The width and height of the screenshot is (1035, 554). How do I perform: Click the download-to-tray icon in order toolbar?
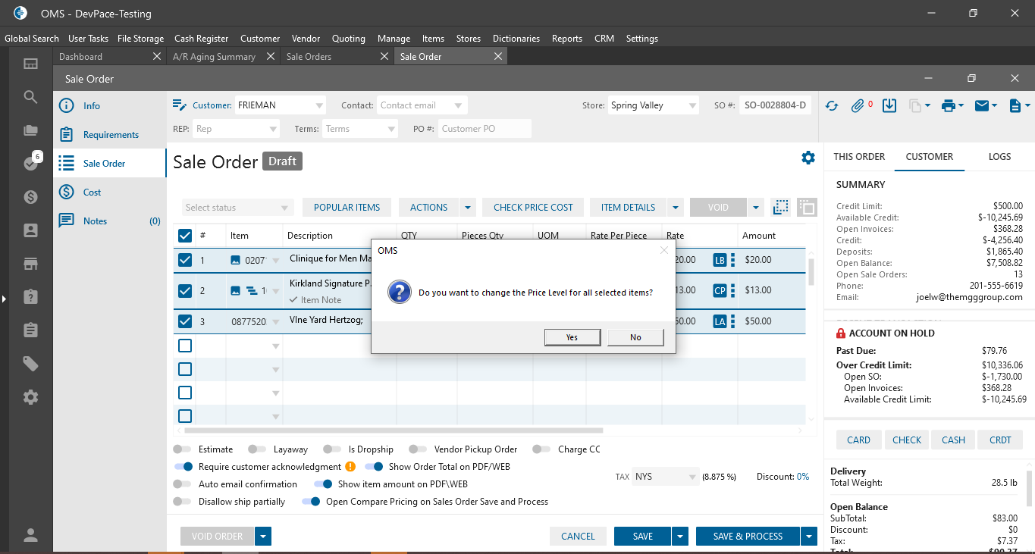(x=890, y=106)
